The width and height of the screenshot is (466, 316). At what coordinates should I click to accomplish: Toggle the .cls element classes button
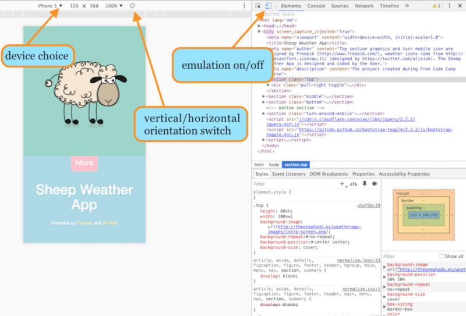click(353, 184)
